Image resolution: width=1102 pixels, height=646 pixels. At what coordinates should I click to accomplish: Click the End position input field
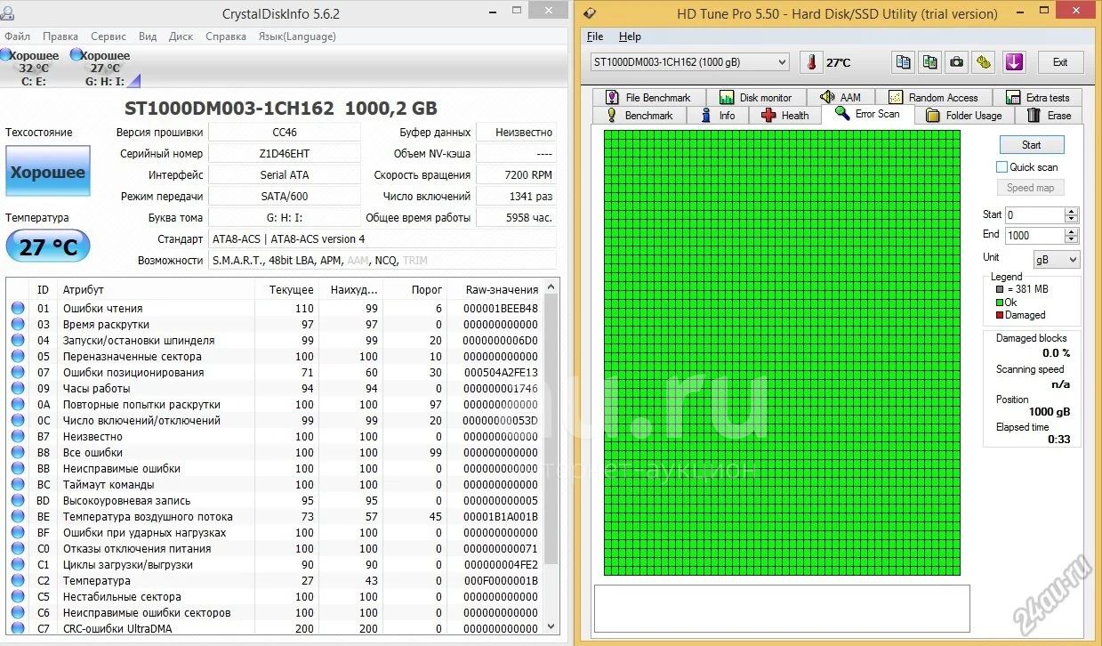(x=1034, y=236)
